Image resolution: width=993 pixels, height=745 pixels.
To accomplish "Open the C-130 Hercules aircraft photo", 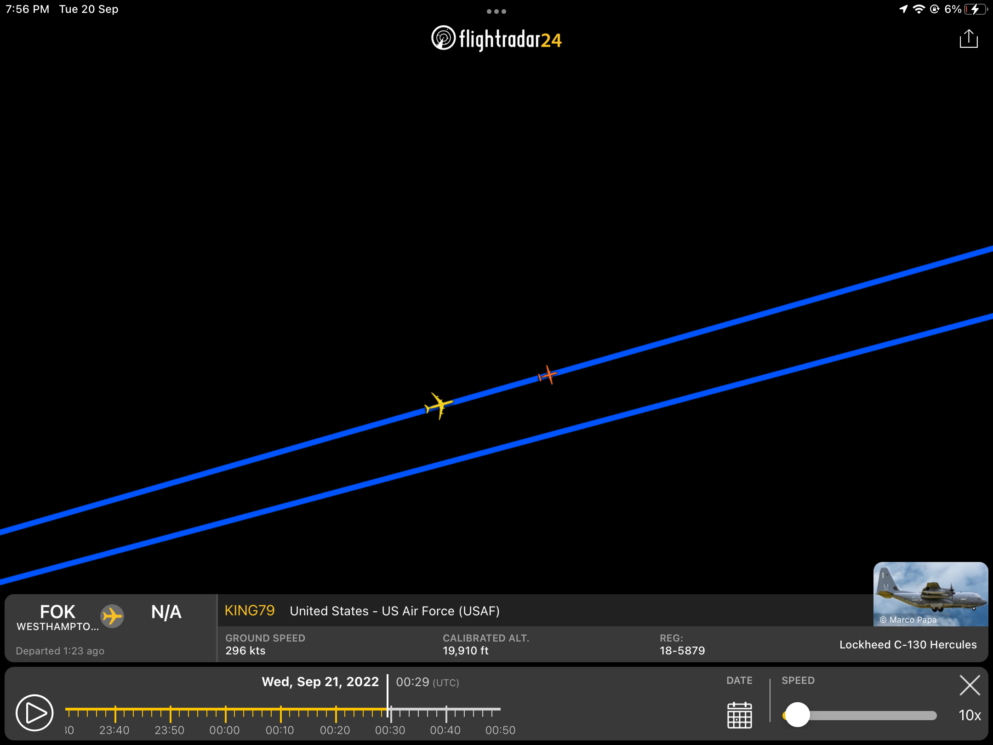I will coord(930,593).
